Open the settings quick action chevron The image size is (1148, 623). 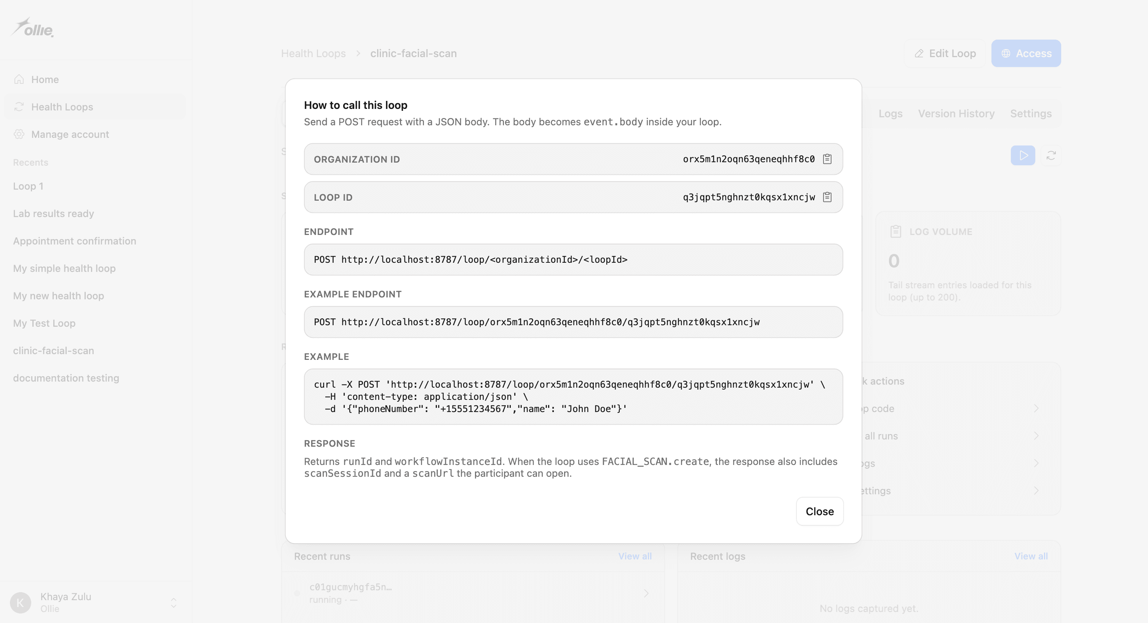(1036, 490)
